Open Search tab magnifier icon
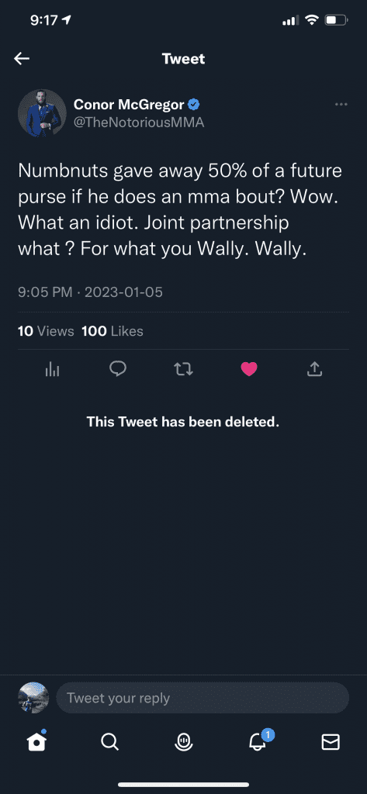367x794 pixels. [109, 742]
